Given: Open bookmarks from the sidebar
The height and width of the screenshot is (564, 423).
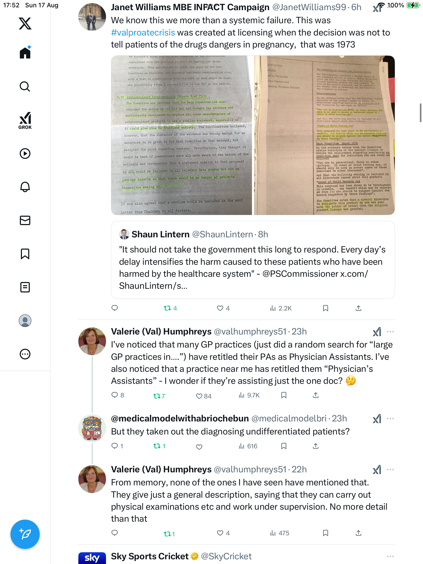Looking at the screenshot, I should [25, 254].
